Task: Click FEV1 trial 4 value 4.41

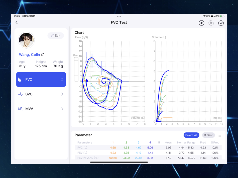Action: [150, 153]
